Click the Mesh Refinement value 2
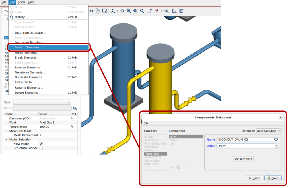Screen dimensions: 289x188 [x=40, y=135]
